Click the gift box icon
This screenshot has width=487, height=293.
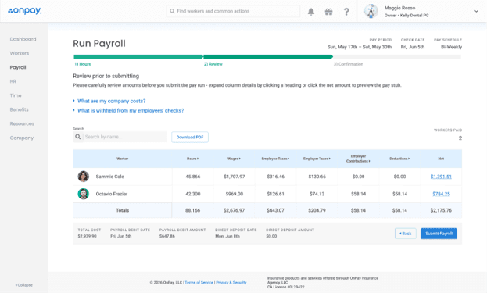tap(328, 12)
